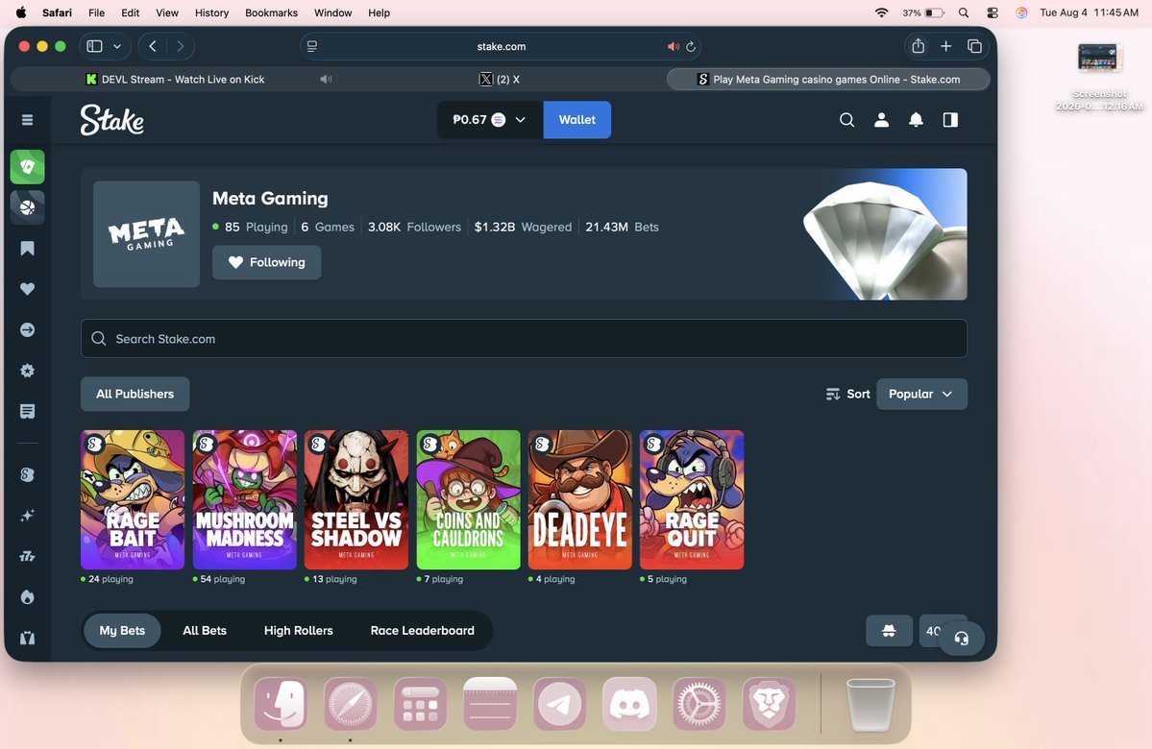Screen dimensions: 1152x749
Task: Select the green Casino icon in sidebar
Action: (x=27, y=167)
